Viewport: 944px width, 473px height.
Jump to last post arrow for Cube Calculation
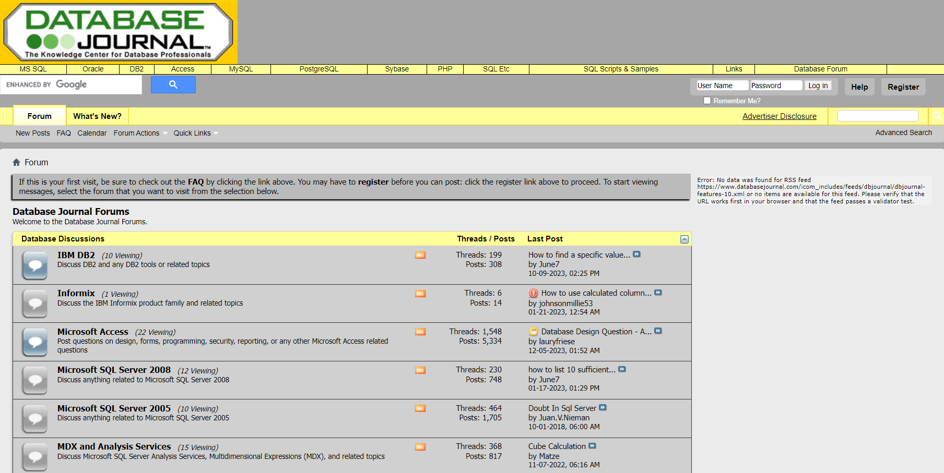click(x=592, y=446)
